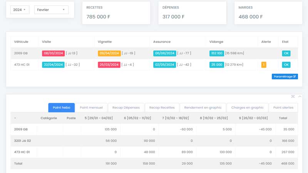Switch to the Point mensuel tab

click(x=91, y=108)
